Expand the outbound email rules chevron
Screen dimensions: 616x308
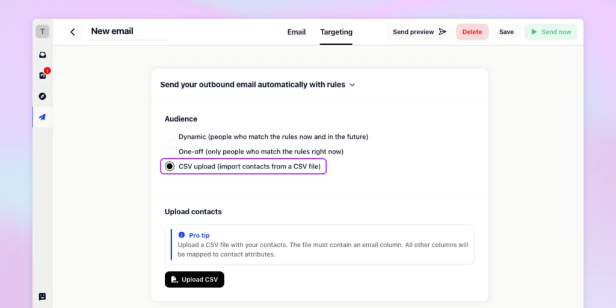point(353,85)
